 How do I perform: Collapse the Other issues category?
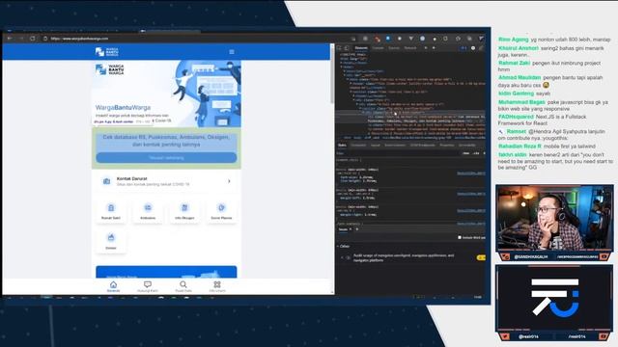[x=338, y=247]
